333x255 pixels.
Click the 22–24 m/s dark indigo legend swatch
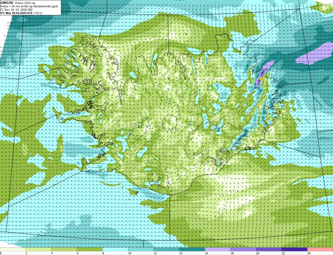click(x=294, y=249)
